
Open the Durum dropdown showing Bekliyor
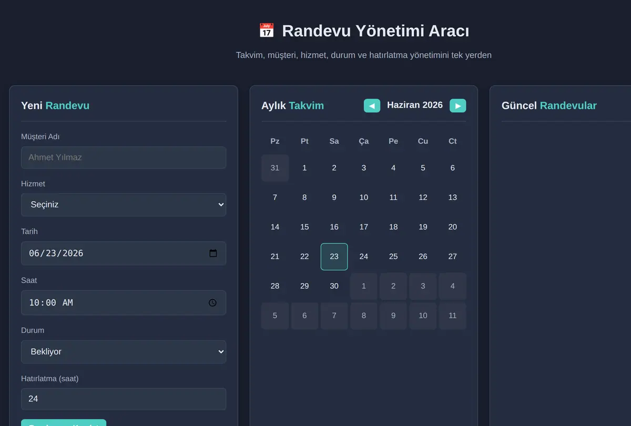(x=124, y=352)
